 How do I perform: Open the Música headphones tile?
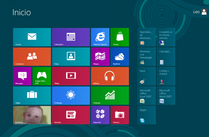(x=110, y=76)
